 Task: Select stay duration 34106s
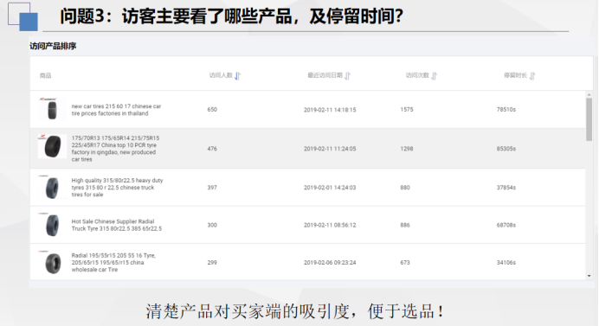[506, 262]
